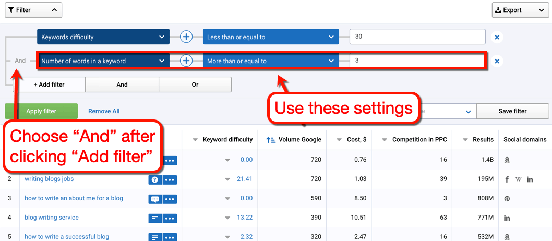Click the question-mark icon for writing blogs jobs

tap(155, 180)
